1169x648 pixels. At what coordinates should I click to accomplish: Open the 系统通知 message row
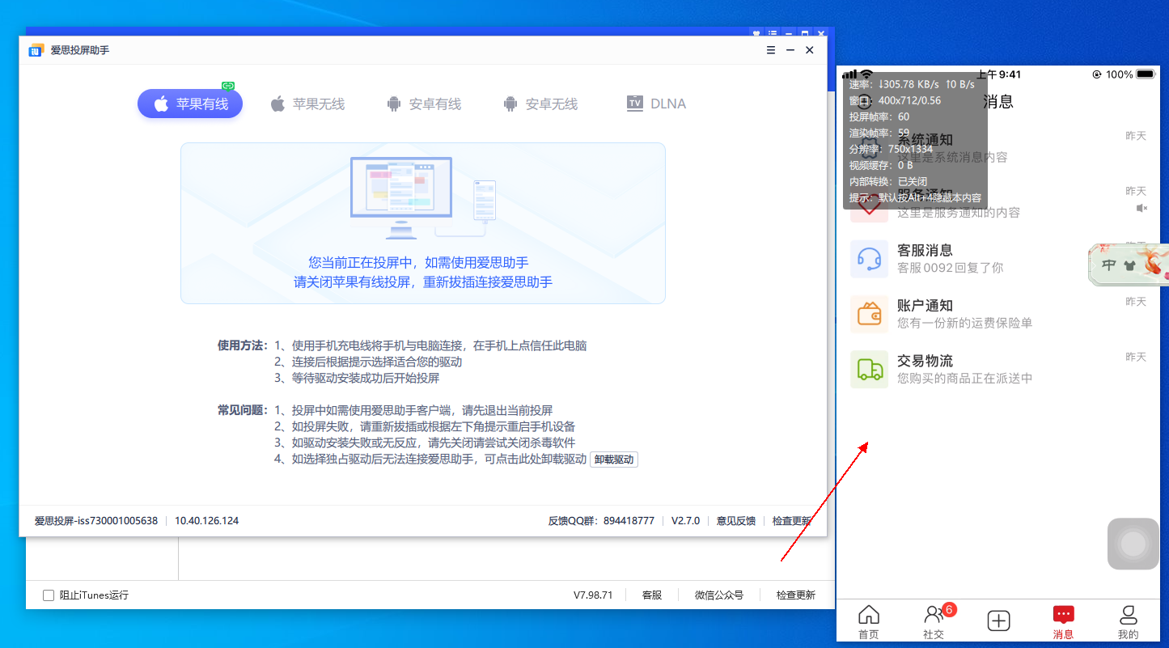pyautogui.click(x=998, y=148)
